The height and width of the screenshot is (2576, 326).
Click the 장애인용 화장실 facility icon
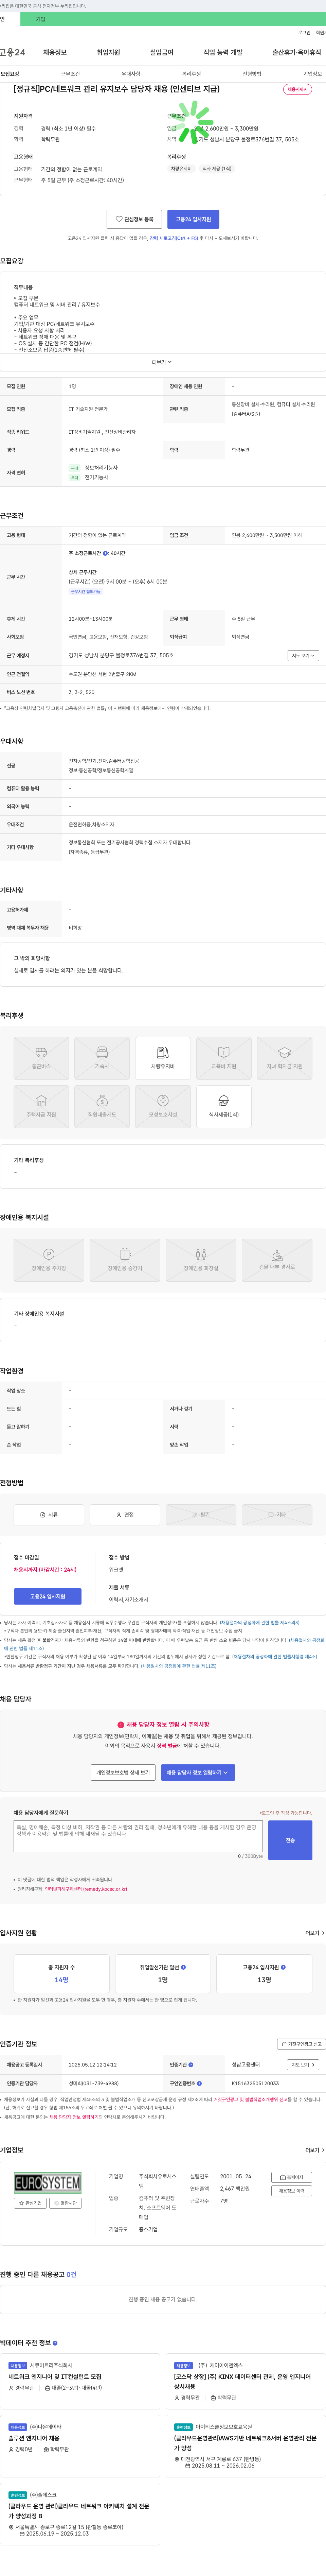[201, 1260]
